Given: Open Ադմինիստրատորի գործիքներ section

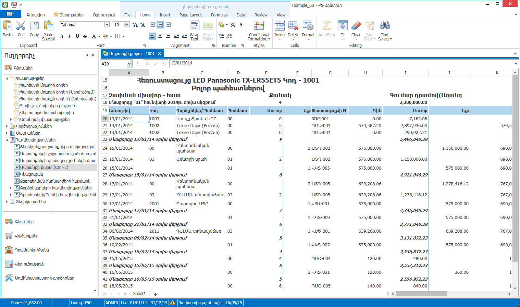Looking at the screenshot, I should pos(44,278).
